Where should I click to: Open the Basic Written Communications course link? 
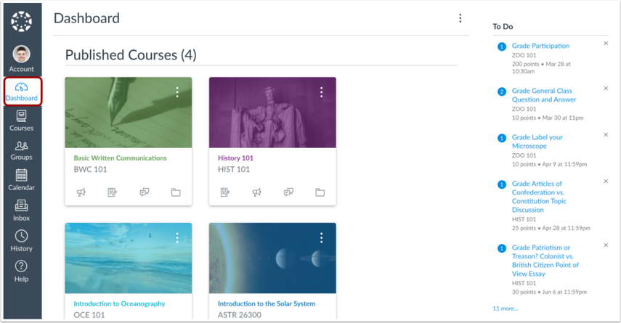click(x=120, y=158)
